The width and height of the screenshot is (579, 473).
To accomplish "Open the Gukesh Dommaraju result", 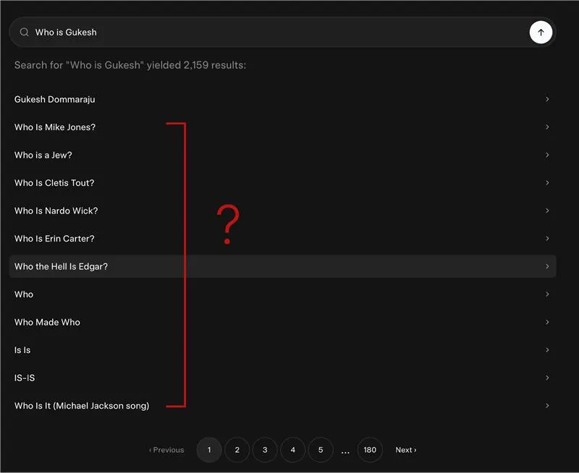I will click(x=55, y=100).
